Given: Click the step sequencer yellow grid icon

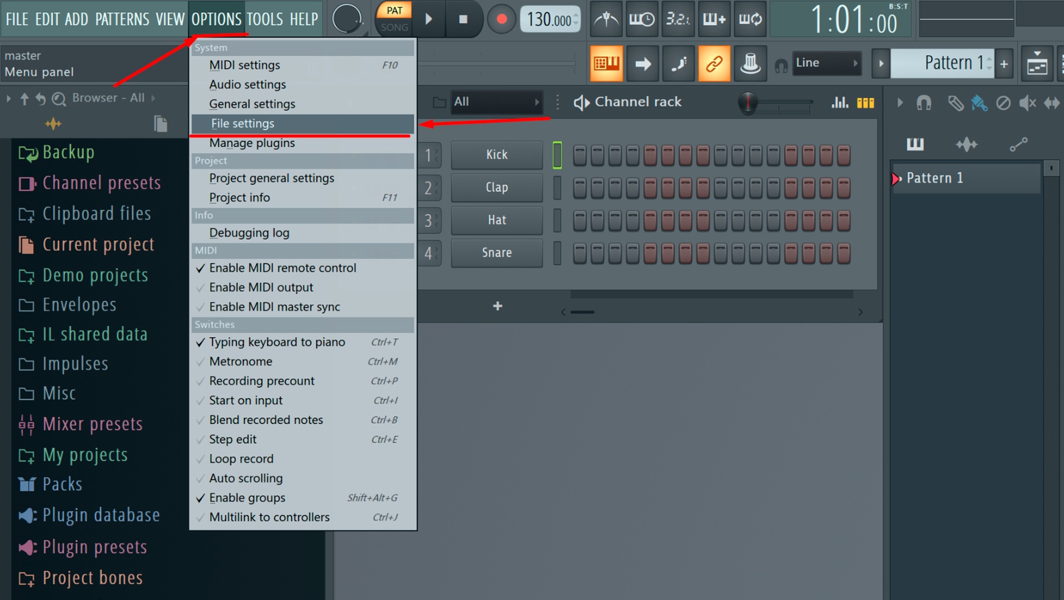Looking at the screenshot, I should click(x=865, y=103).
